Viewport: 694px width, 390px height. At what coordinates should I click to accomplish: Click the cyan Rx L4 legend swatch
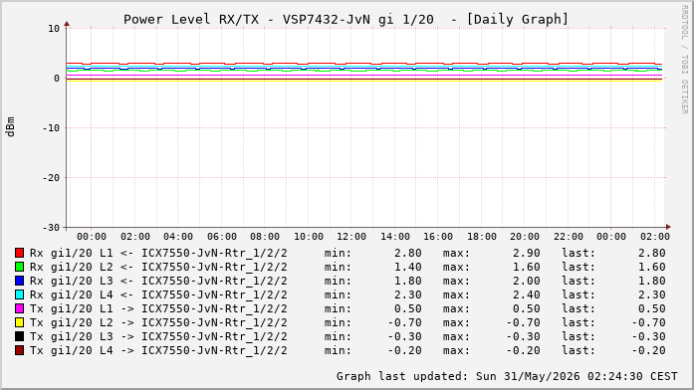(20, 294)
